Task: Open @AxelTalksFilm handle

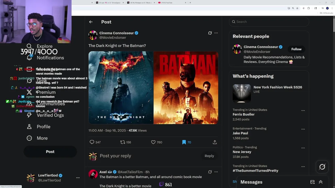Action: (130, 172)
